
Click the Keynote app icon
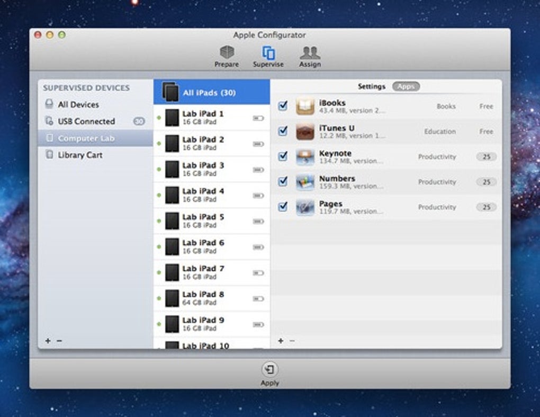(305, 157)
